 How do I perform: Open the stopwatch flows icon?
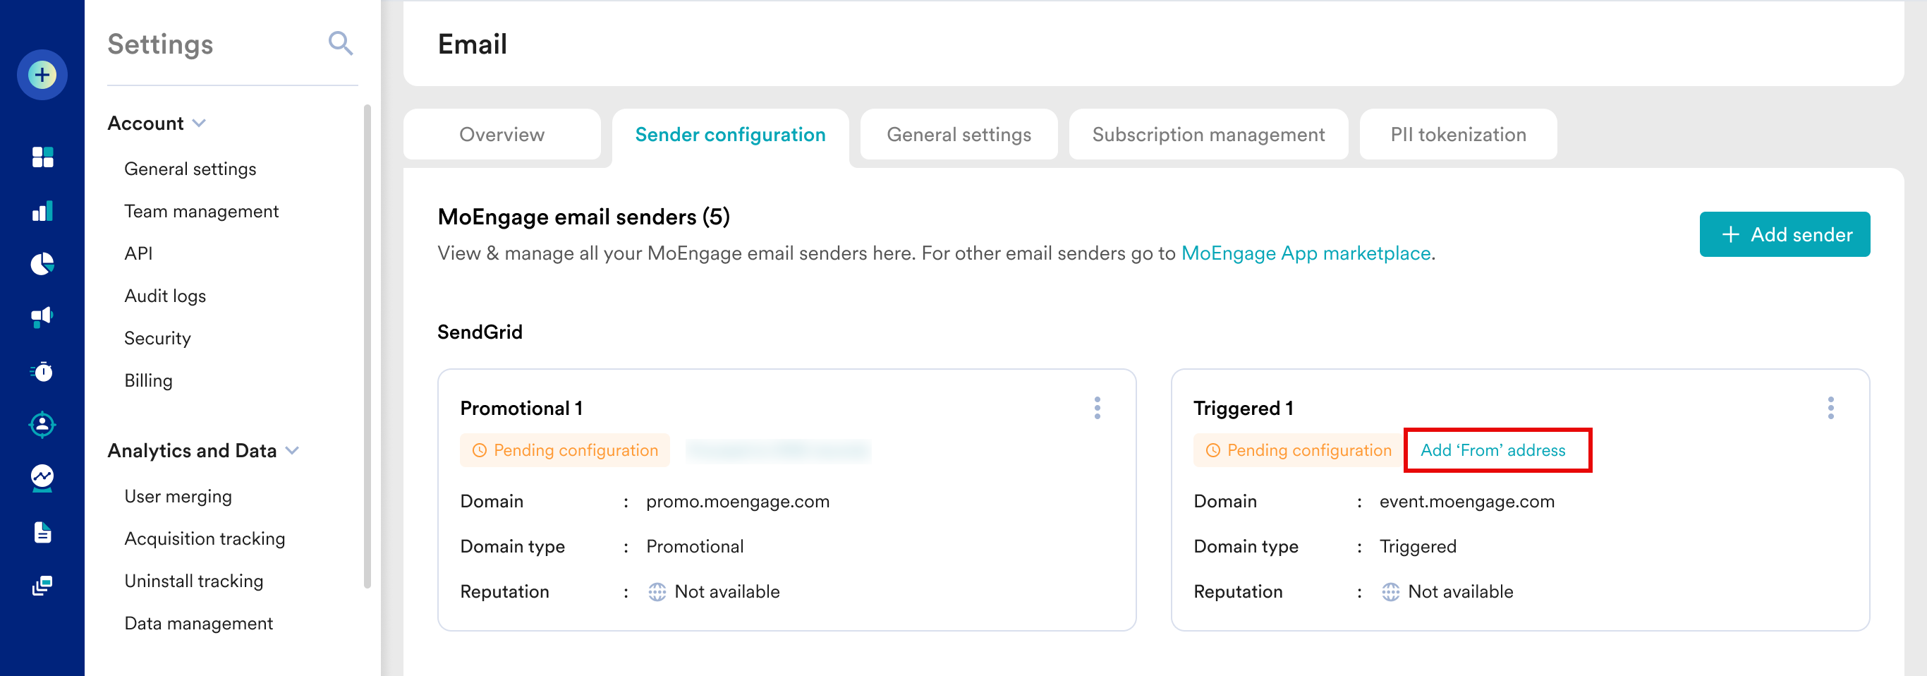pyautogui.click(x=42, y=371)
